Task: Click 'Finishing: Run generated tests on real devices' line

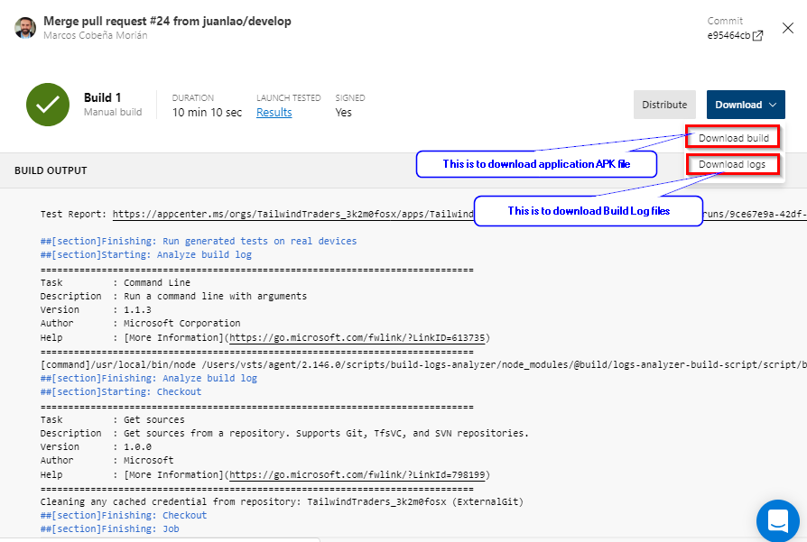Action: coord(199,241)
